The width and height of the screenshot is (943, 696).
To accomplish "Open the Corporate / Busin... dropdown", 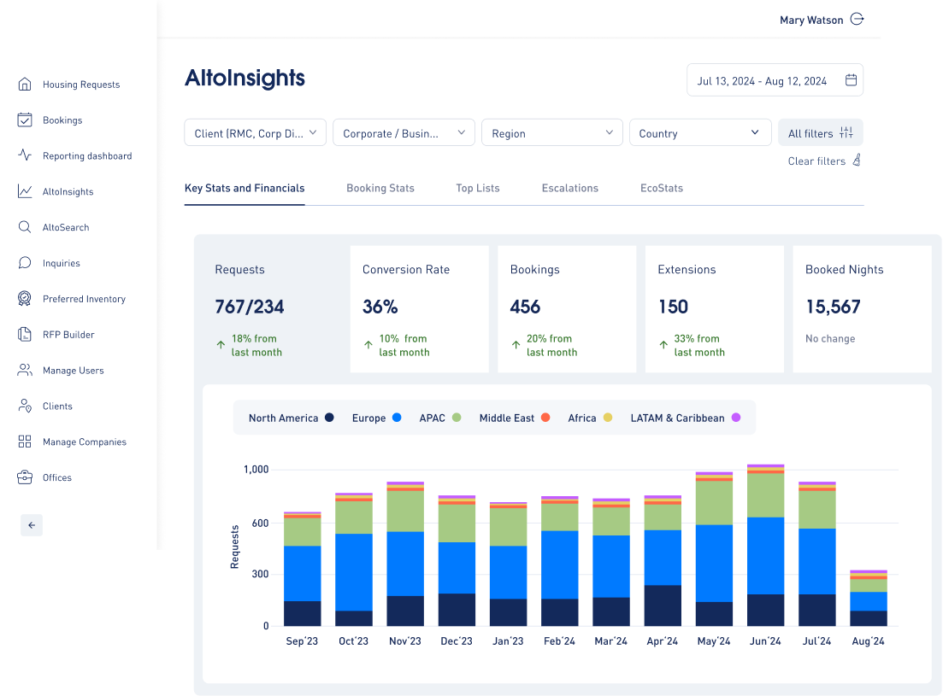I will point(404,132).
